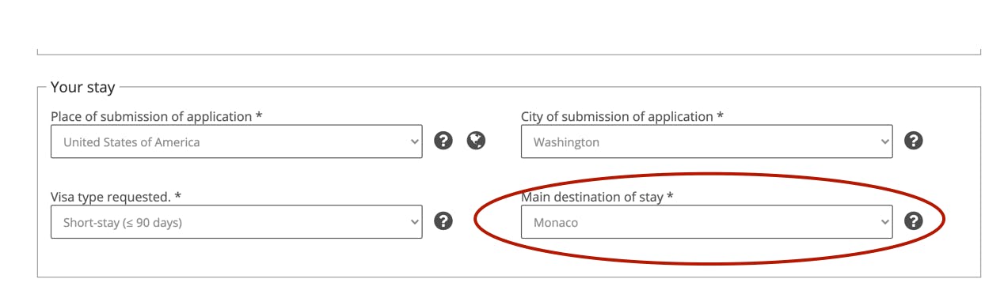Click the Place of submission of application label
This screenshot has height=294, width=1004.
point(151,116)
